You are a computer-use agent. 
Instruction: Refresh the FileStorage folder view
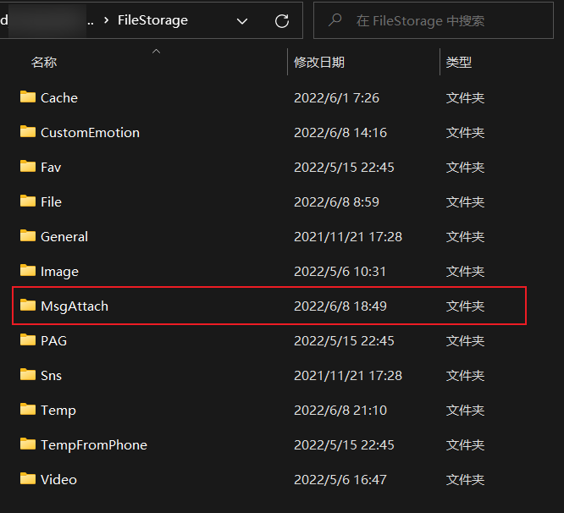282,20
